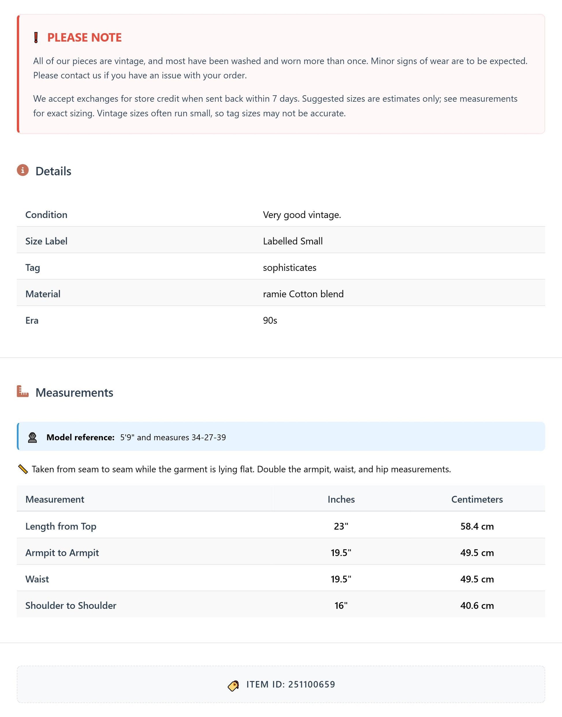Click the 40.6 cm shoulder measurement

tap(477, 606)
